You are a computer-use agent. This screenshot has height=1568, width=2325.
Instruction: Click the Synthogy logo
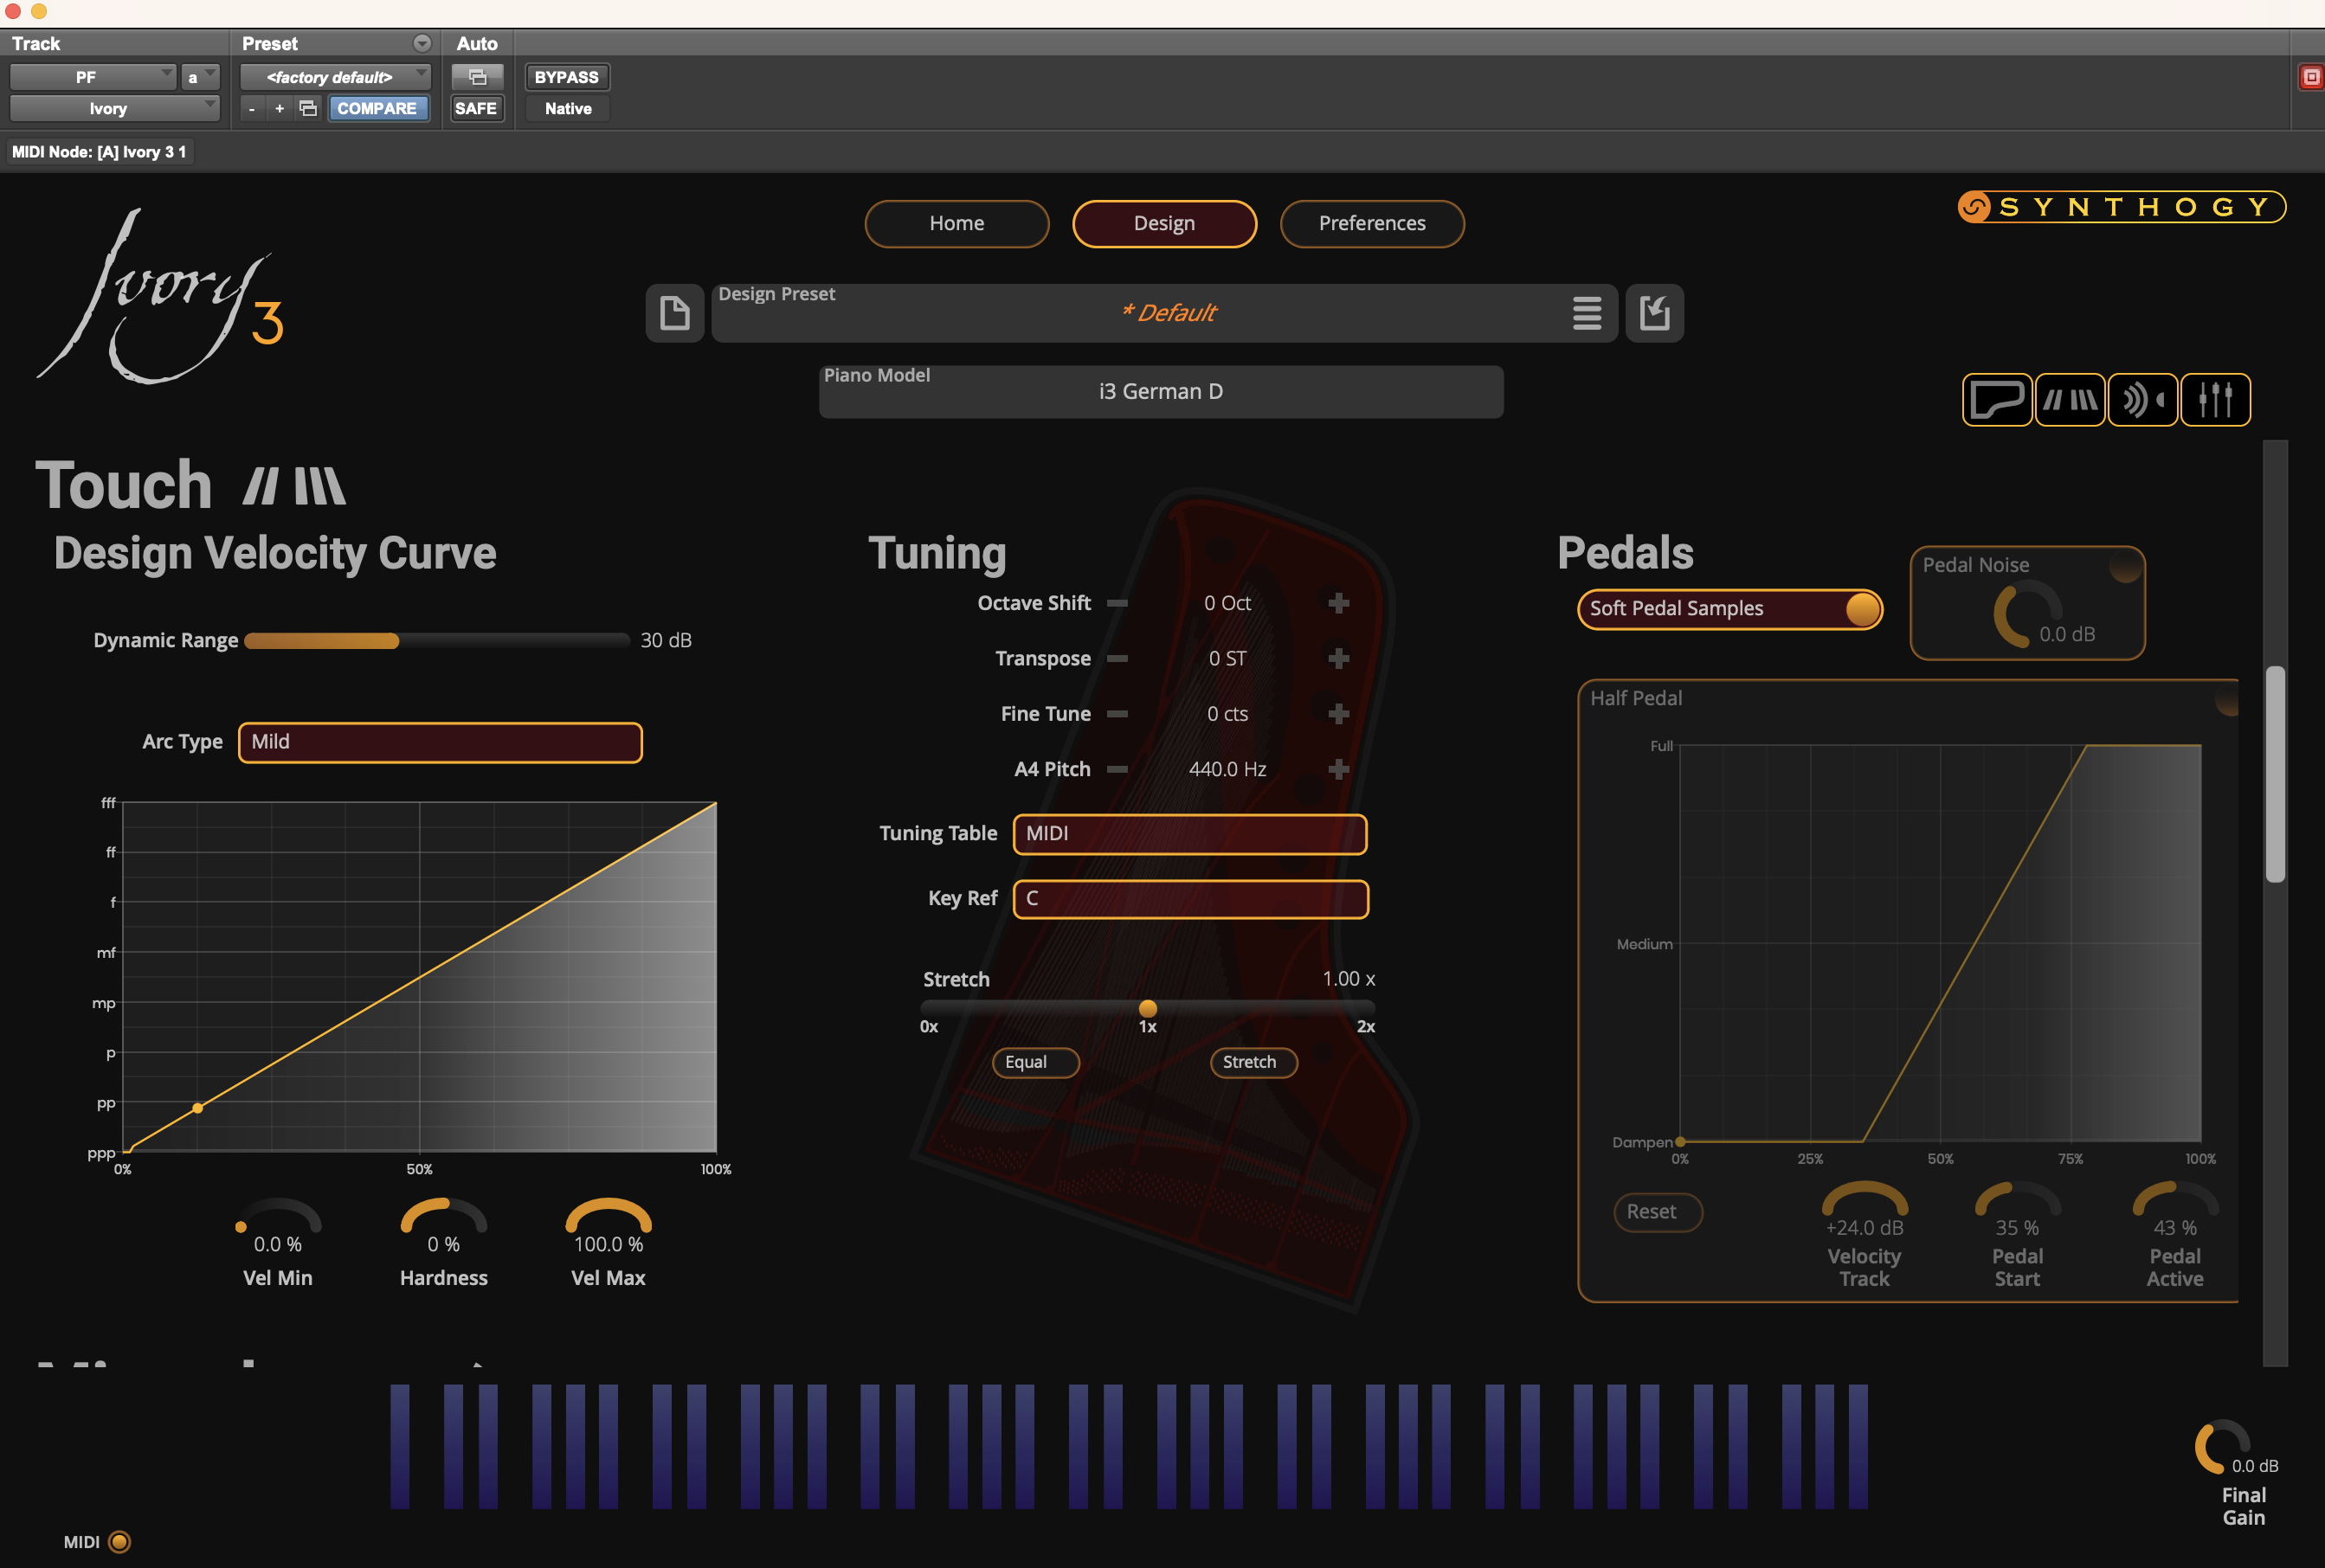point(2121,207)
